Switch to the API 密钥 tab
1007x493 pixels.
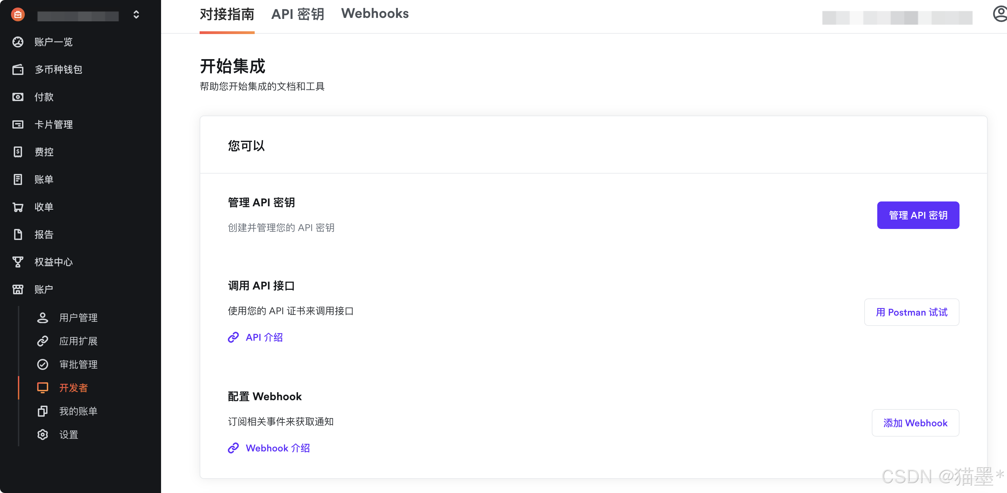[x=297, y=14]
